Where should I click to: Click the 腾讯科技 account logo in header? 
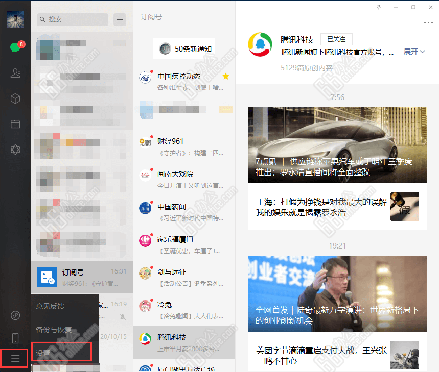coord(260,44)
